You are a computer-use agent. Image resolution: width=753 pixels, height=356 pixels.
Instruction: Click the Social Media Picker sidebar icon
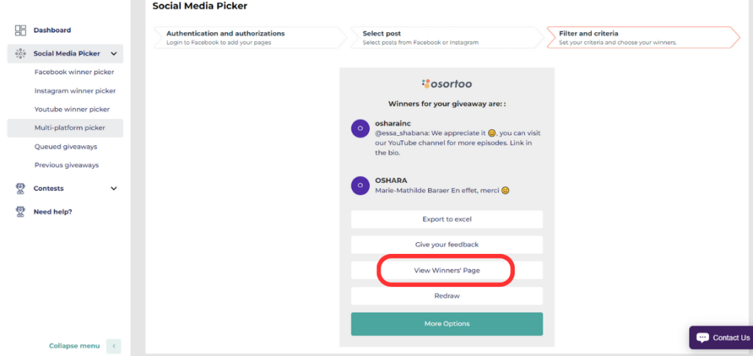pyautogui.click(x=21, y=54)
